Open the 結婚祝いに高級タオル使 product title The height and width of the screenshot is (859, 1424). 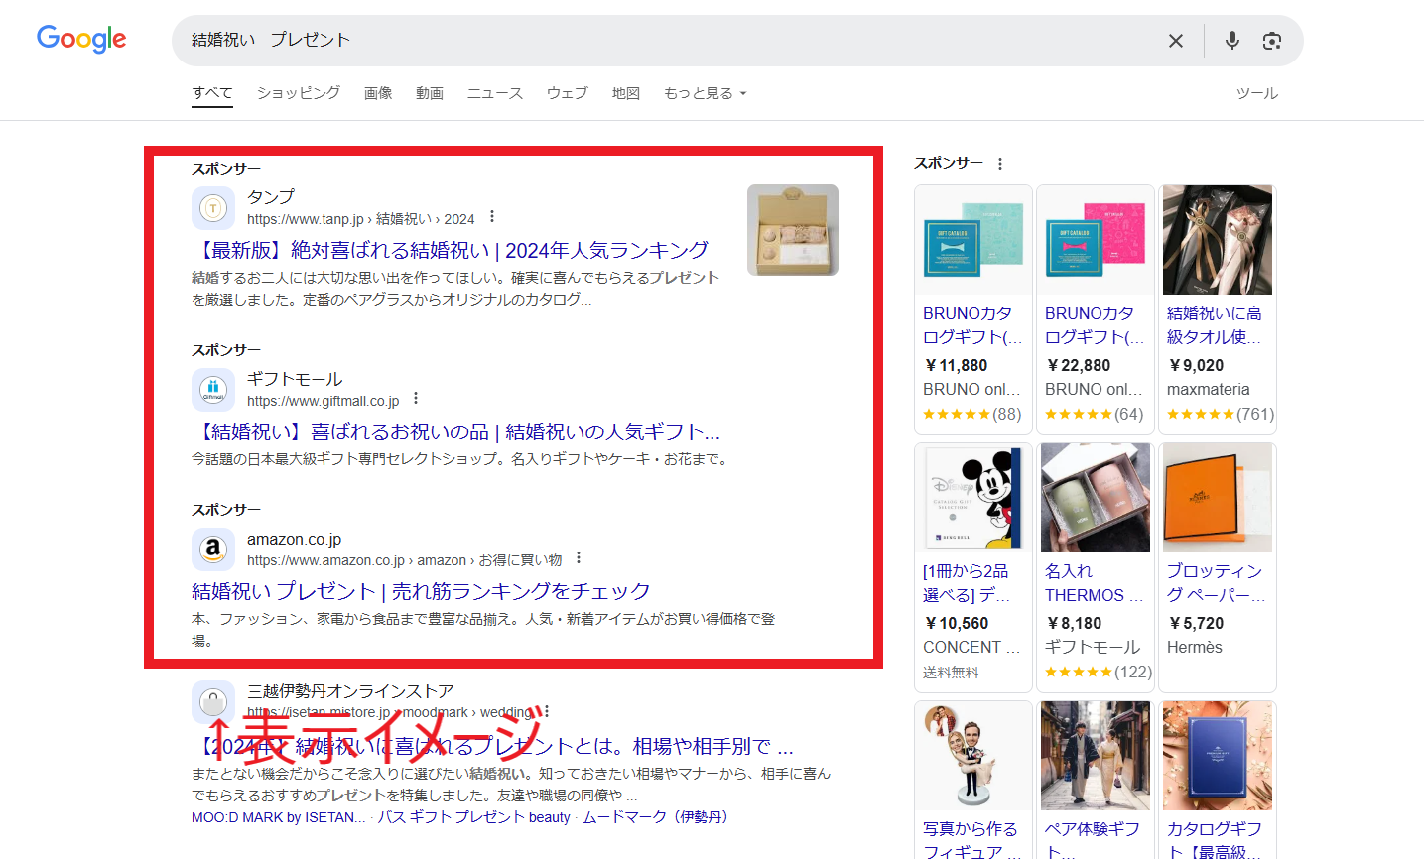point(1215,325)
